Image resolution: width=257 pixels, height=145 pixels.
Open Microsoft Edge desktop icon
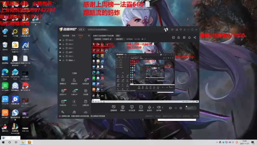(5, 74)
